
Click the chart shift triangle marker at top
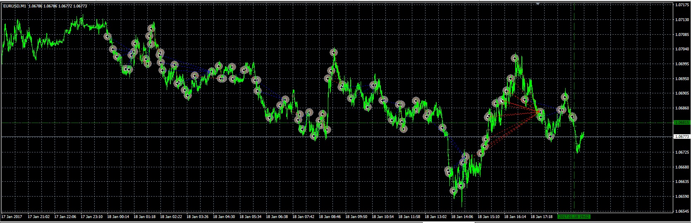pos(538,3)
